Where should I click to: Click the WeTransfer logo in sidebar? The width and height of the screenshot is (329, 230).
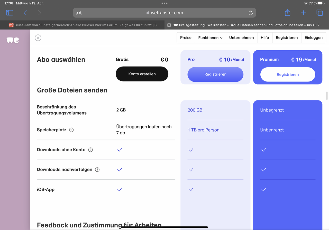(13, 40)
